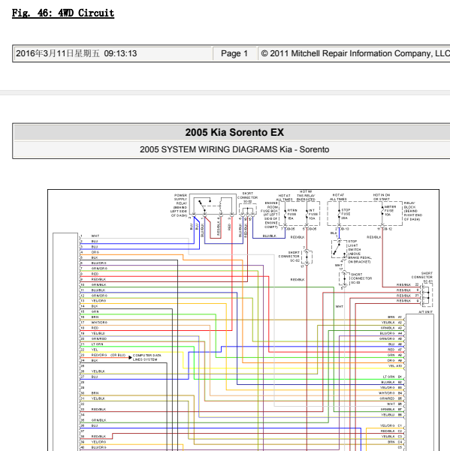Click pin 6 'BLU/ORG' wire label
Image resolution: width=450 pixels, height=451 pixels.
point(98,263)
